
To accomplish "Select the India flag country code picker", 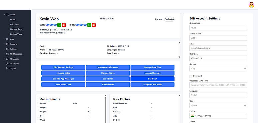I will click(x=193, y=116).
